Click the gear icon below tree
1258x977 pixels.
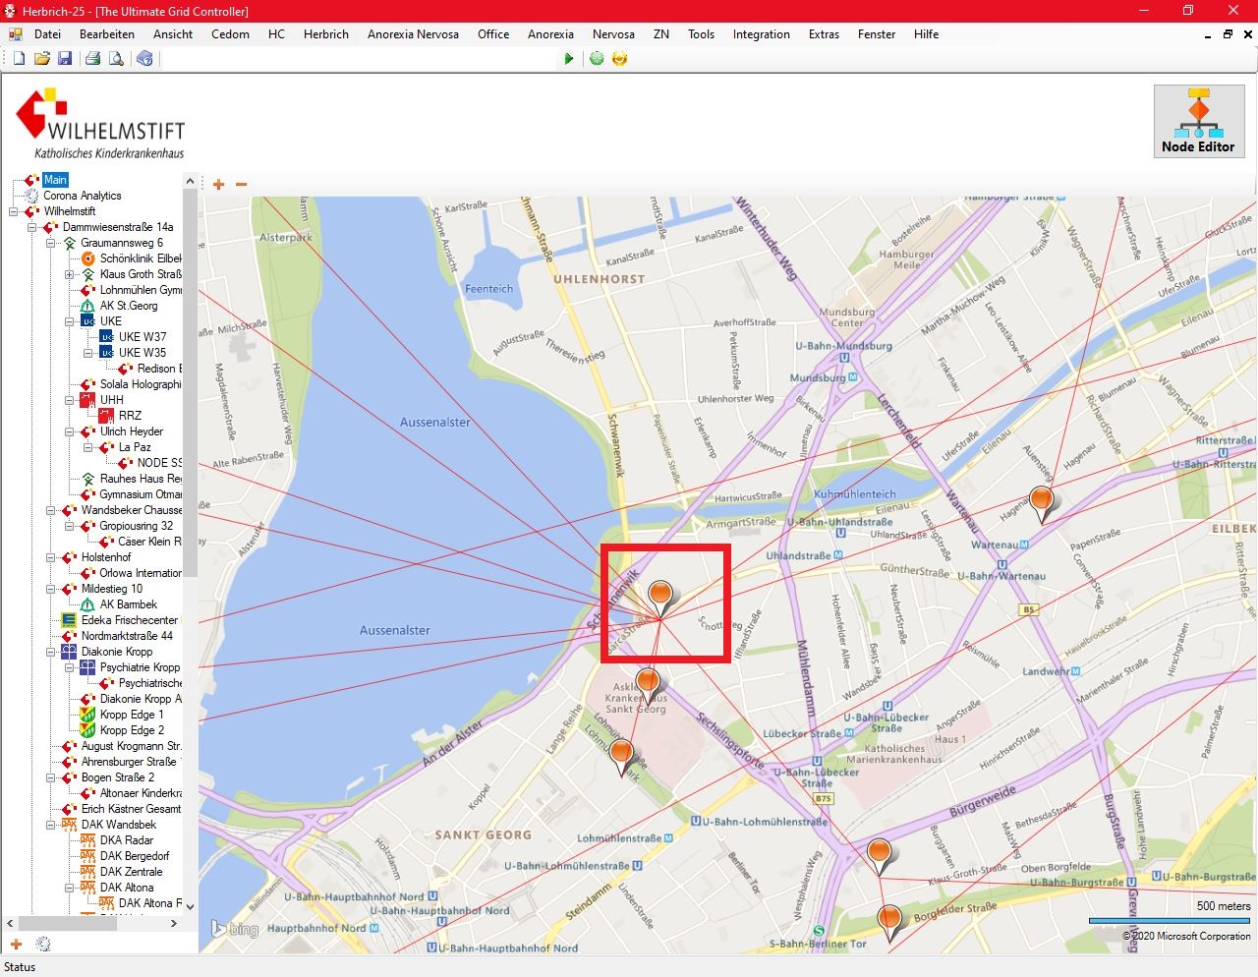(x=43, y=944)
